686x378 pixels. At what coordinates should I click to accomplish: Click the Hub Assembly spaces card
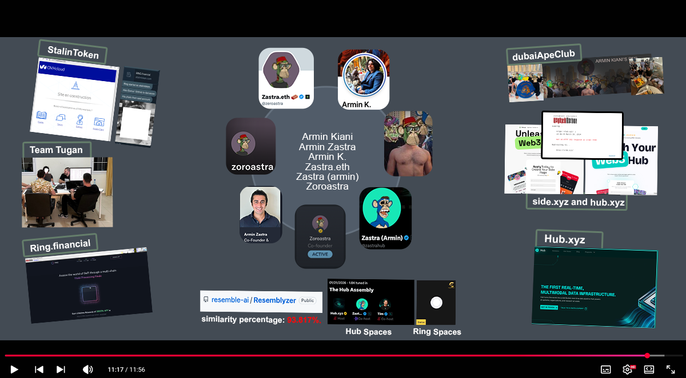click(x=370, y=302)
